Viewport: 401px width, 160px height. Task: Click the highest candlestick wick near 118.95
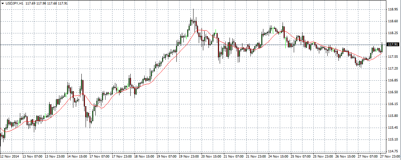coord(193,11)
